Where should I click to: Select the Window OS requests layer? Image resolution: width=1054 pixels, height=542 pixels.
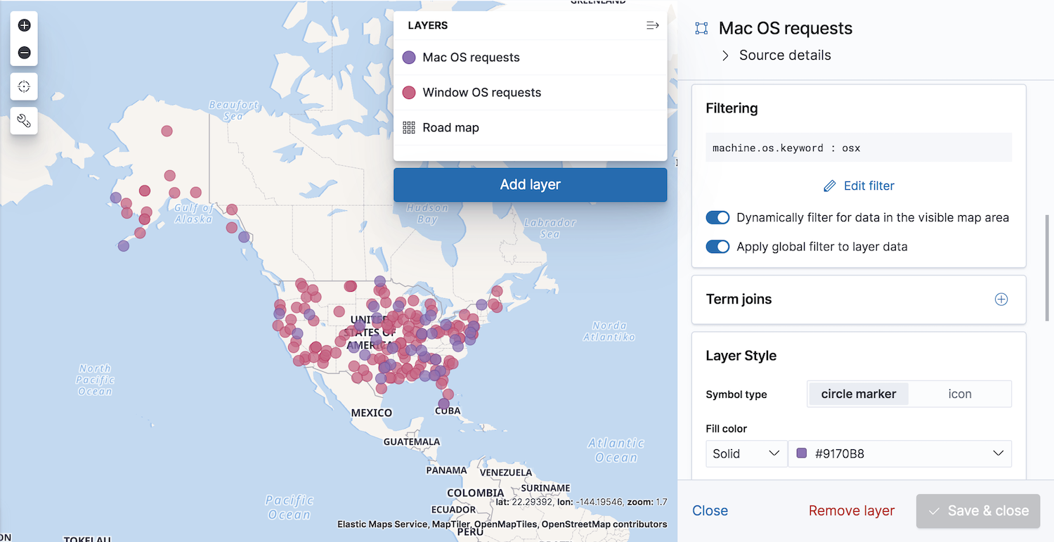pos(481,93)
